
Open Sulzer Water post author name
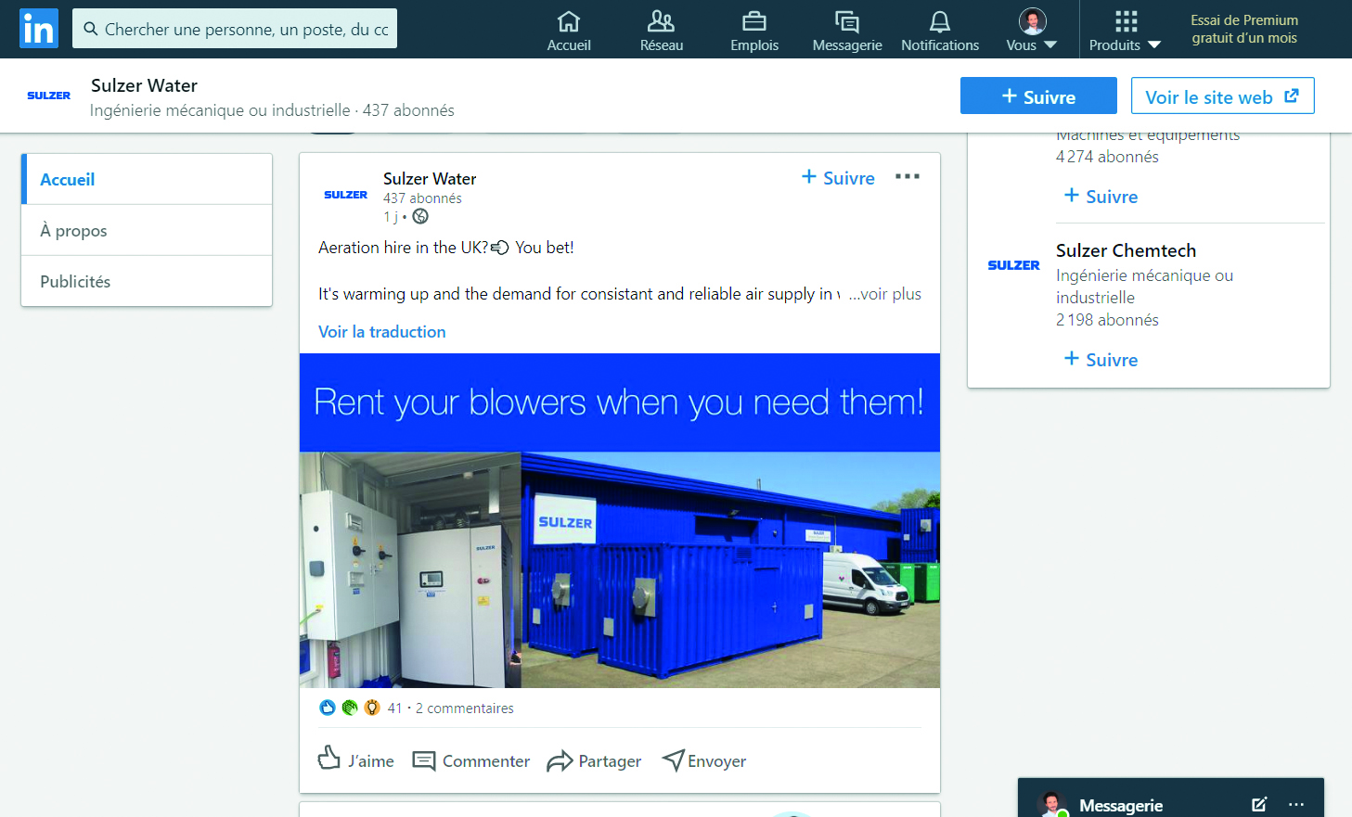coord(430,178)
